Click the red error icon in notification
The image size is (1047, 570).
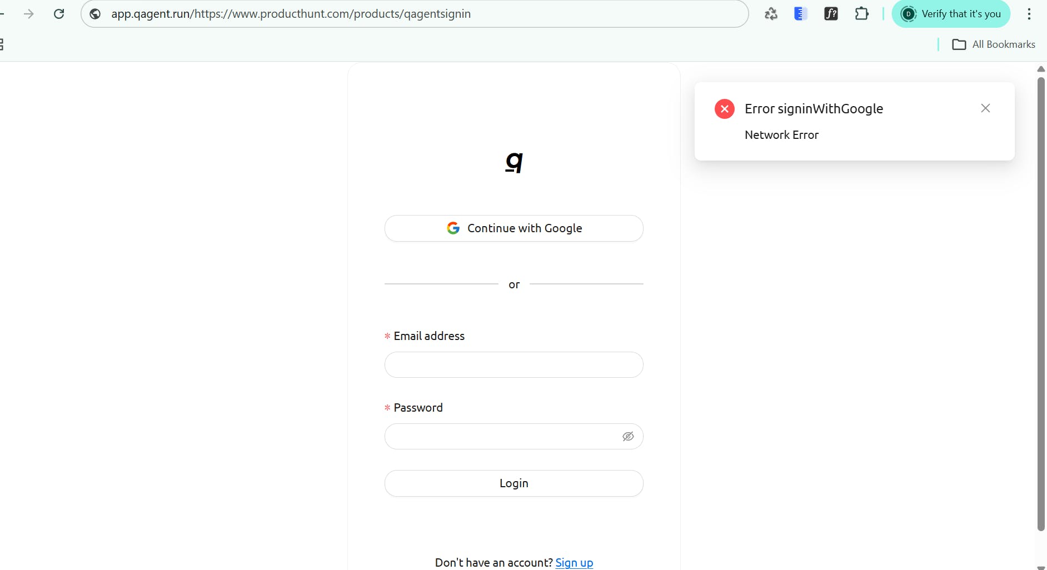(724, 109)
